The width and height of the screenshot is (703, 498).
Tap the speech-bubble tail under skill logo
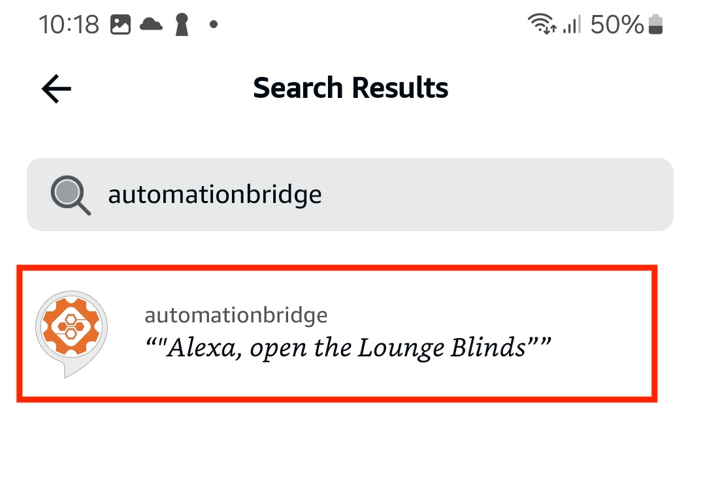(68, 372)
